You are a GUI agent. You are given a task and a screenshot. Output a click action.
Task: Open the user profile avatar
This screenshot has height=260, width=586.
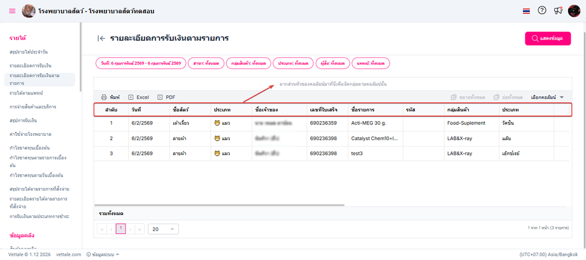574,11
